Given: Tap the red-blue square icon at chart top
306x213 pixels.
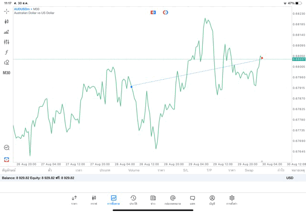Looking at the screenshot, I should coord(153,12).
